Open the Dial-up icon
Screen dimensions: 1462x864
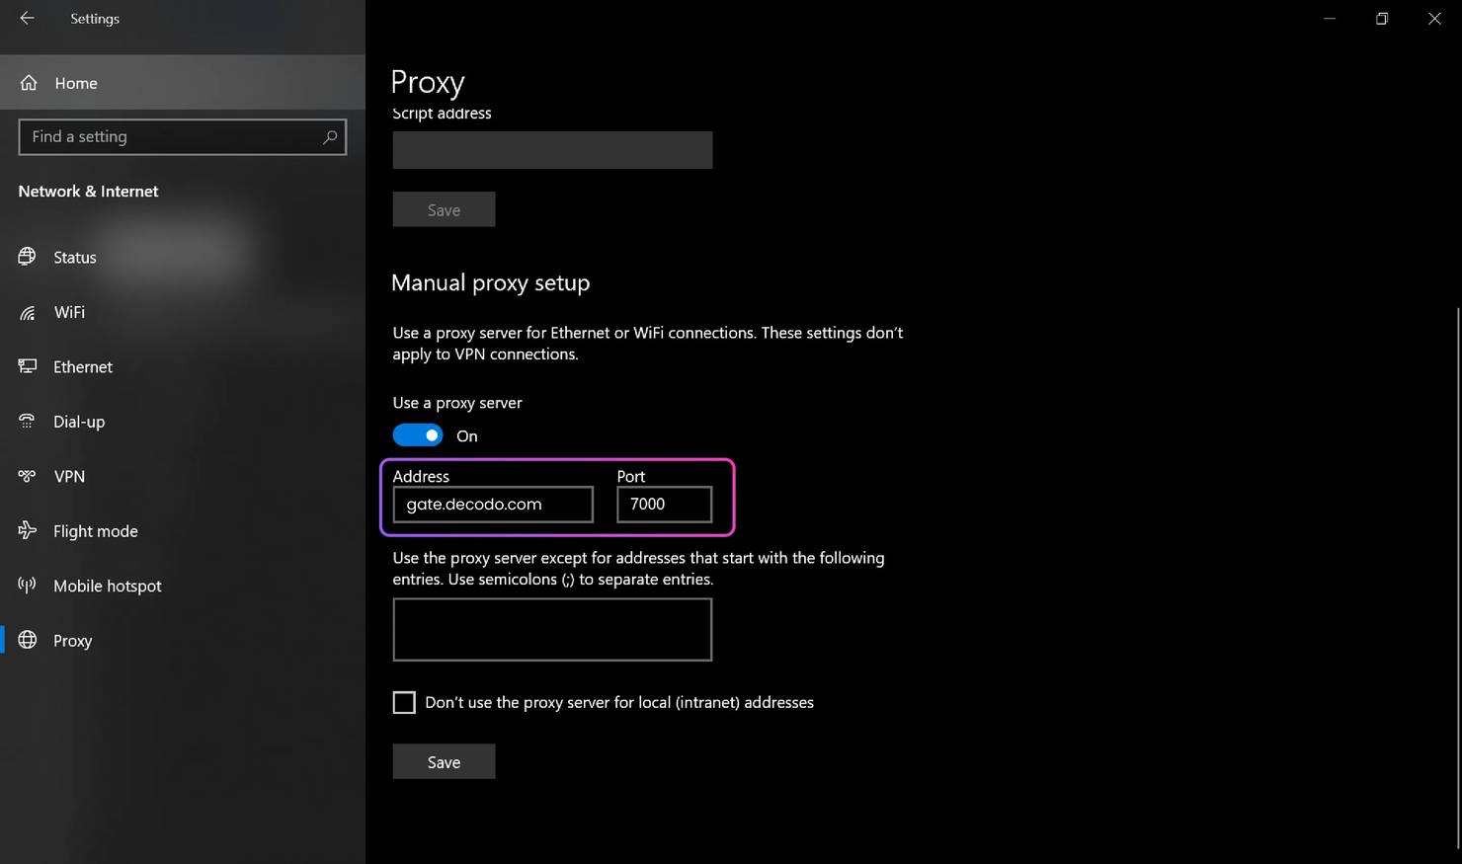point(28,422)
